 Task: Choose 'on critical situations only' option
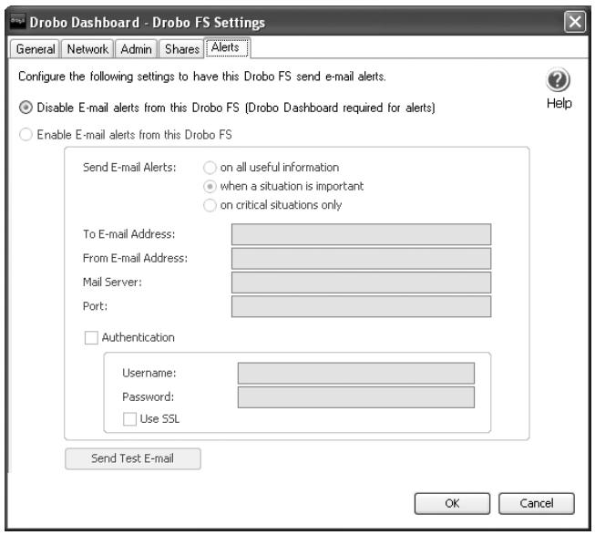click(x=210, y=205)
